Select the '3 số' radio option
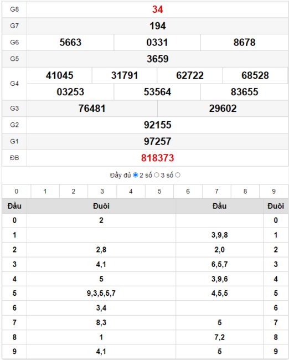The image size is (289, 360). pos(178,175)
